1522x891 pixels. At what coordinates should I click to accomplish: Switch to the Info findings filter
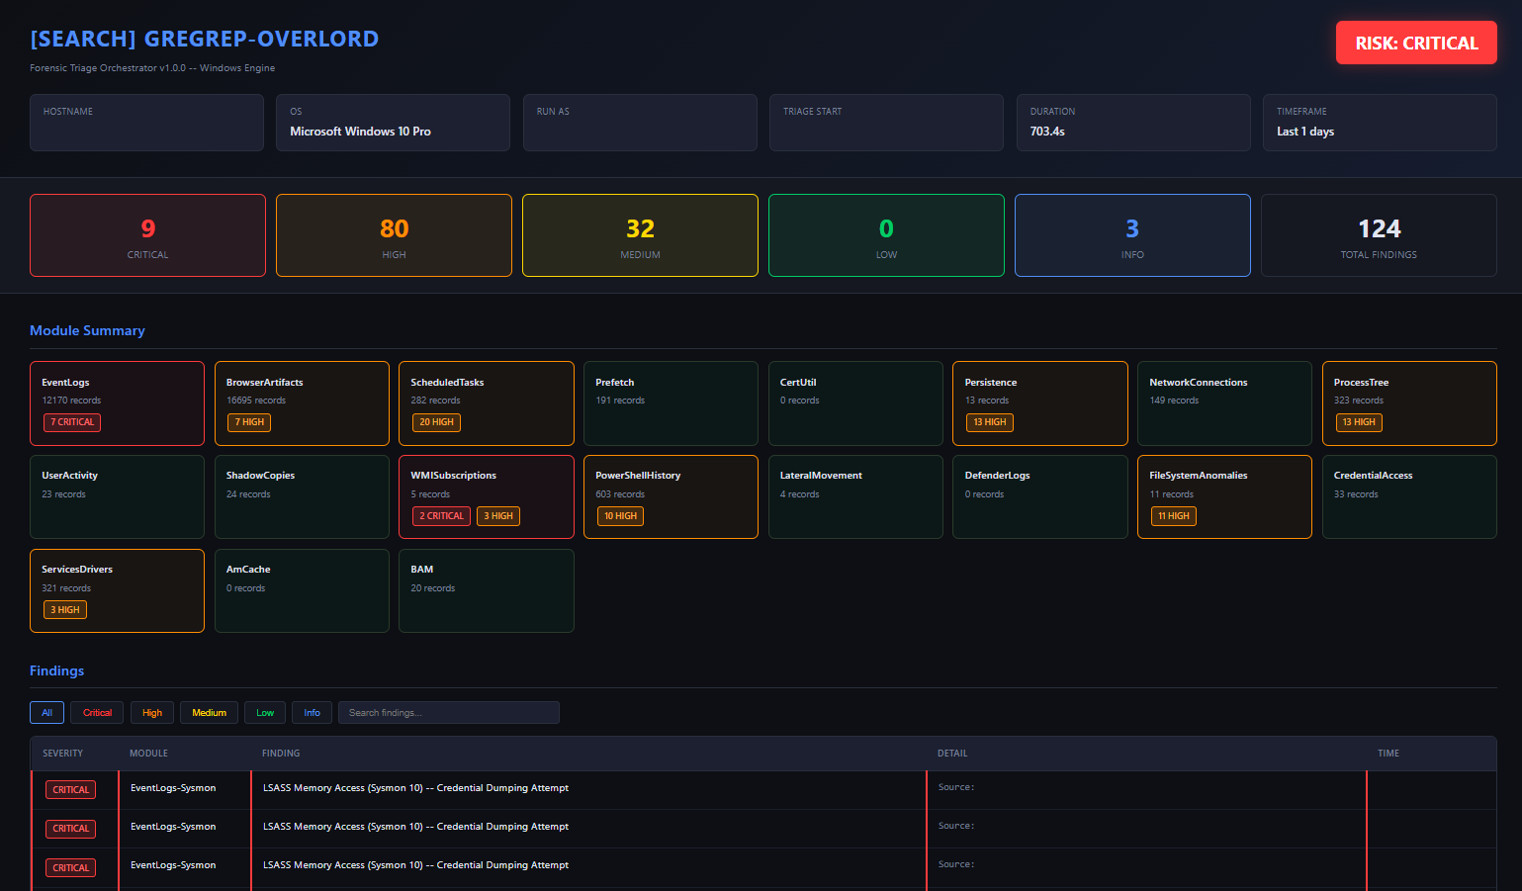(312, 712)
